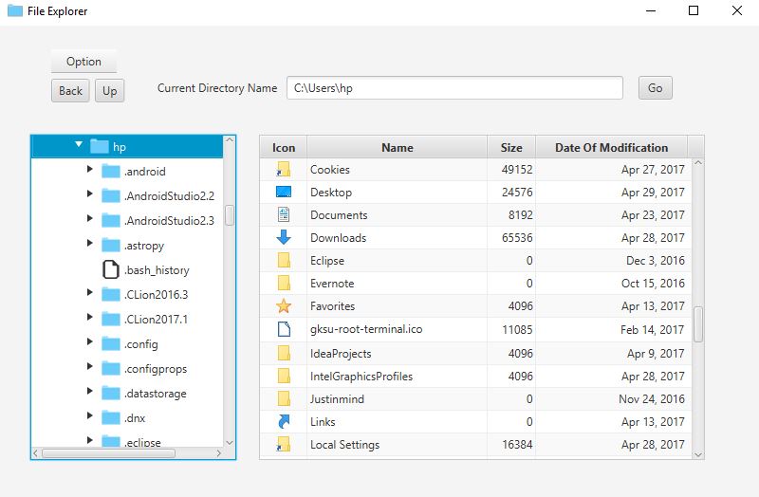Image resolution: width=759 pixels, height=497 pixels.
Task: Click the Eclipse folder icon in table
Action: [284, 261]
